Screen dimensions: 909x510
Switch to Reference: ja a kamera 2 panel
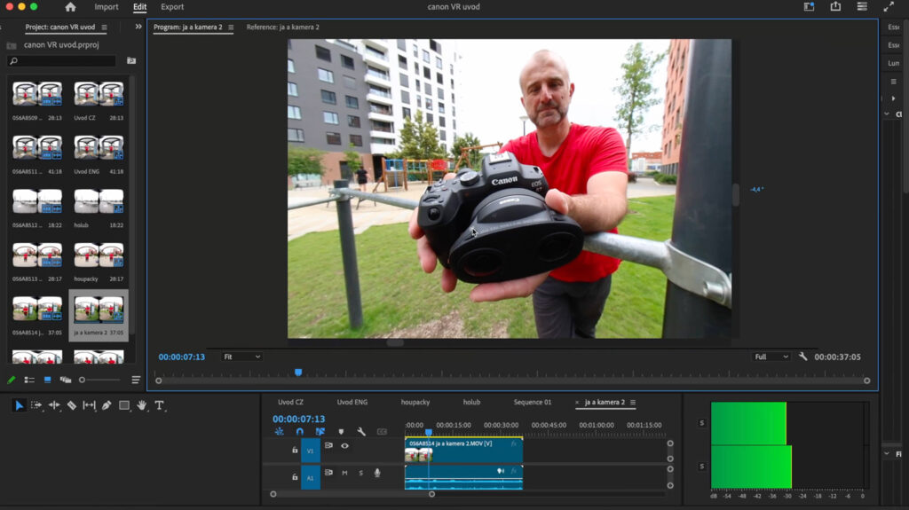[x=282, y=27]
